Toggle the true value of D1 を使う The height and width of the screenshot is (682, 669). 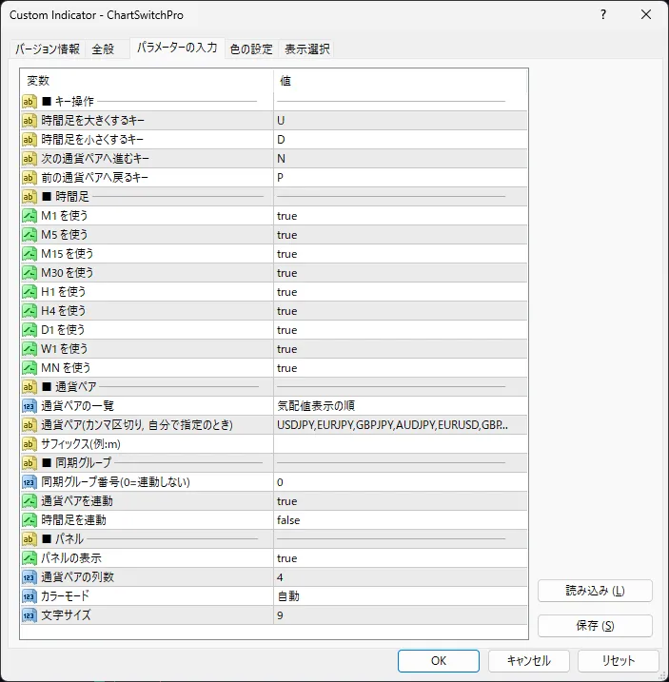tap(400, 330)
